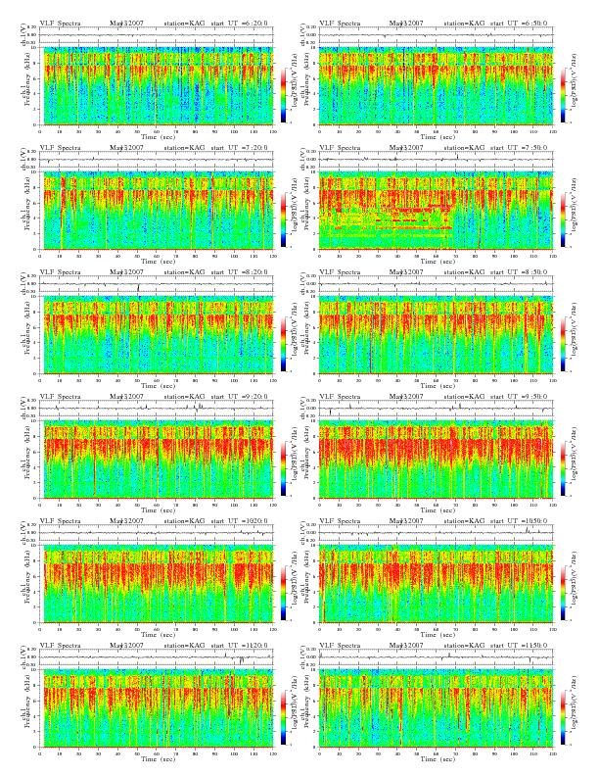The width and height of the screenshot is (599, 776).
Task: Click the PSD color bar of 7:50:0 panel
Action: [563, 219]
